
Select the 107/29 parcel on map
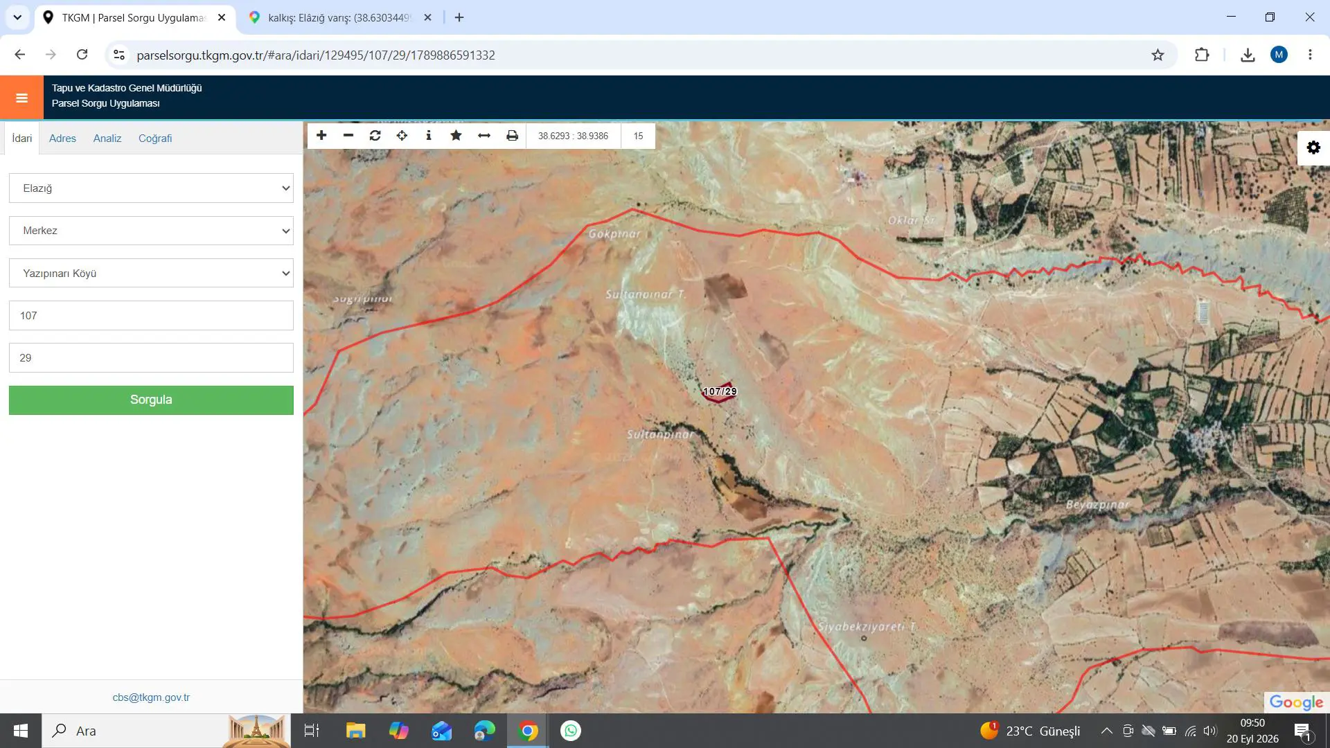(x=720, y=392)
